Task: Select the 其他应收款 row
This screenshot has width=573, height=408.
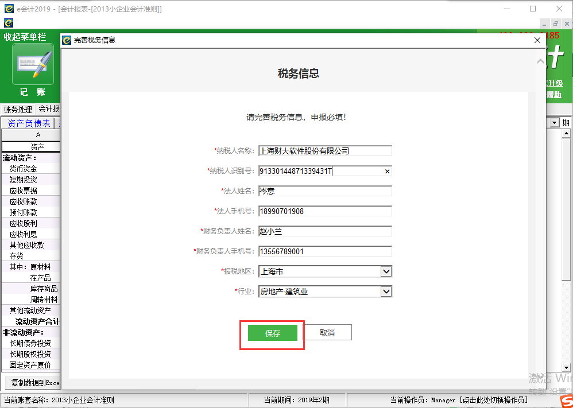Action: pos(31,245)
